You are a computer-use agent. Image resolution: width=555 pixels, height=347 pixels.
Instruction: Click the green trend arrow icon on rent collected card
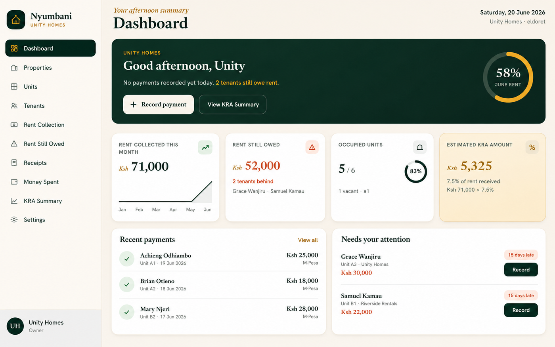click(205, 147)
